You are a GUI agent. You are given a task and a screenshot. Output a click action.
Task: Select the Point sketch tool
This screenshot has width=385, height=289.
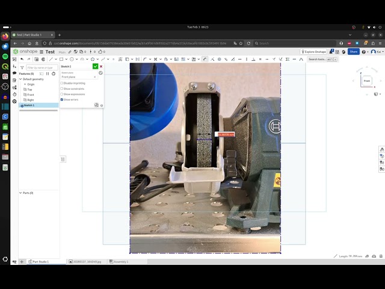114,59
